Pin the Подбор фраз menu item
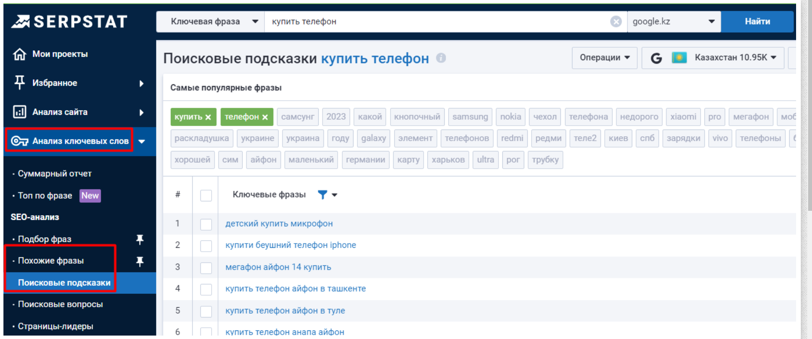Viewport: 812px width, 339px height. [x=140, y=239]
